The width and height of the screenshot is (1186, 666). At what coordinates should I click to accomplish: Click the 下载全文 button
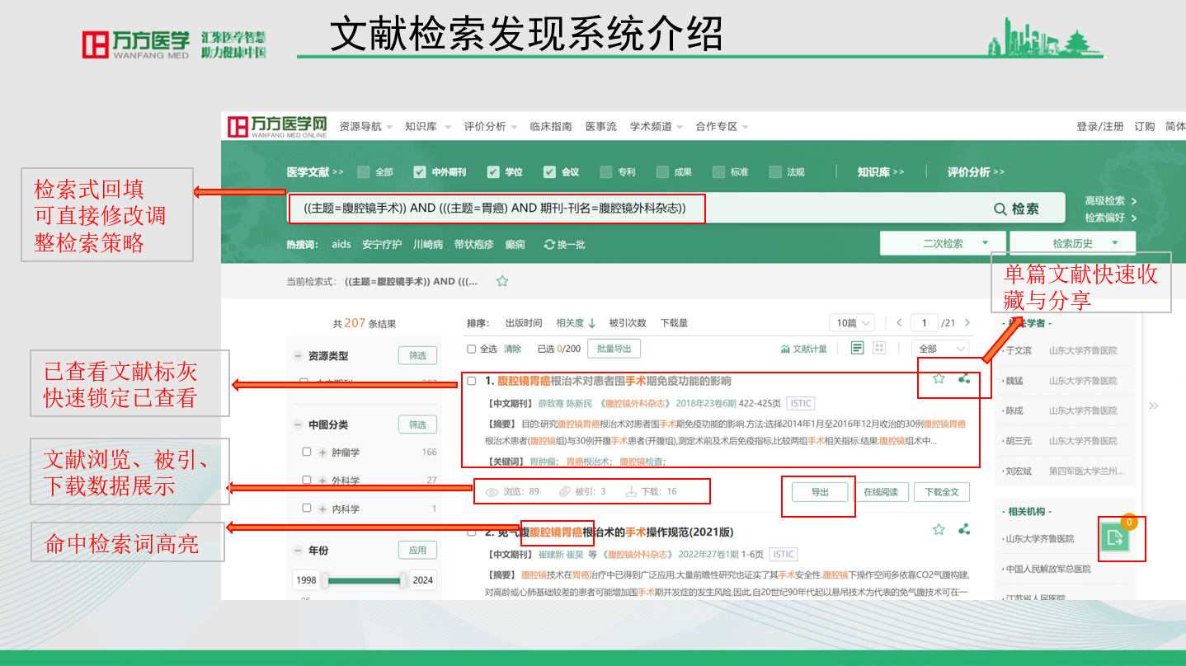942,492
